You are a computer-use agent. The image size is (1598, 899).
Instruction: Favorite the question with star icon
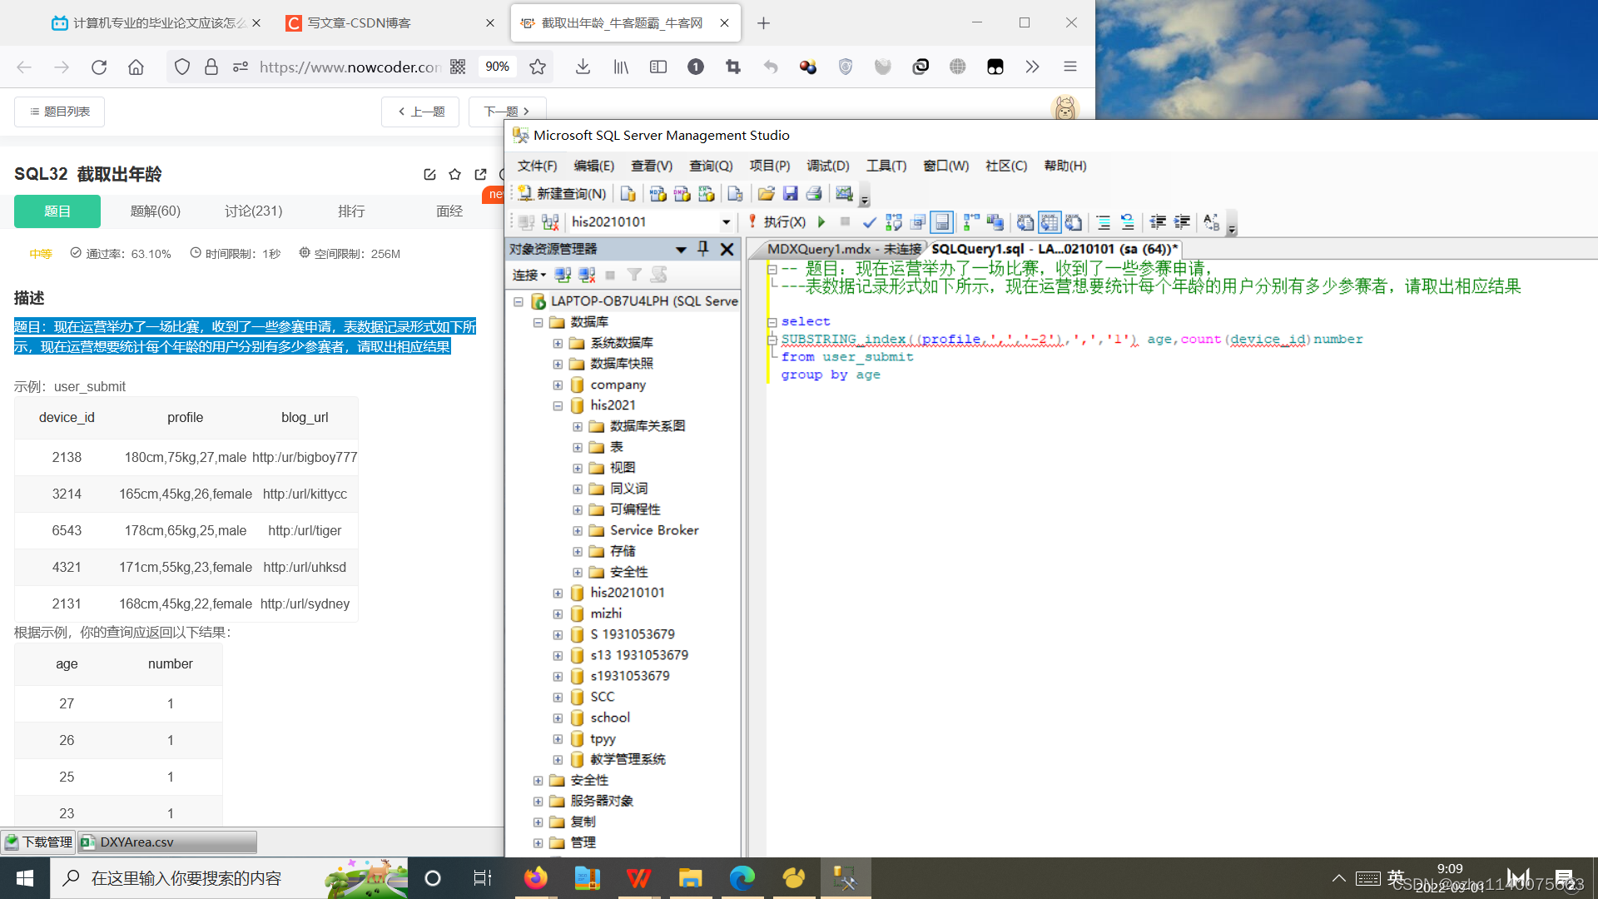pos(454,174)
